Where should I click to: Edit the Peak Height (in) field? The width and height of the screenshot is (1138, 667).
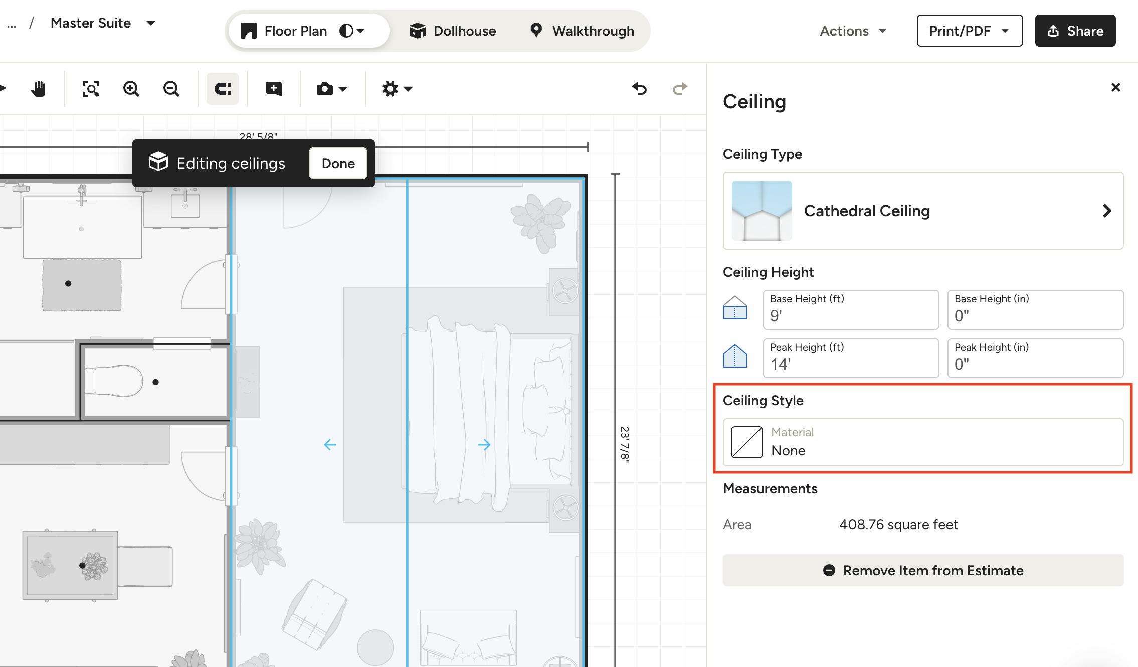tap(1035, 358)
